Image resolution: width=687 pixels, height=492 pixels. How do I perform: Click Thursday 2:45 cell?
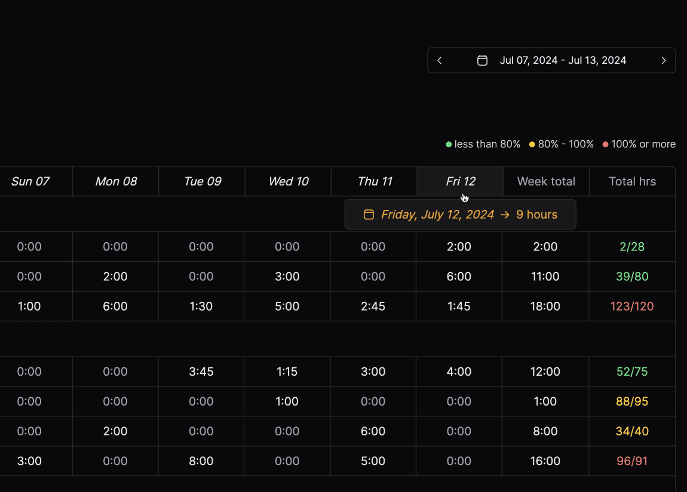[x=373, y=306]
